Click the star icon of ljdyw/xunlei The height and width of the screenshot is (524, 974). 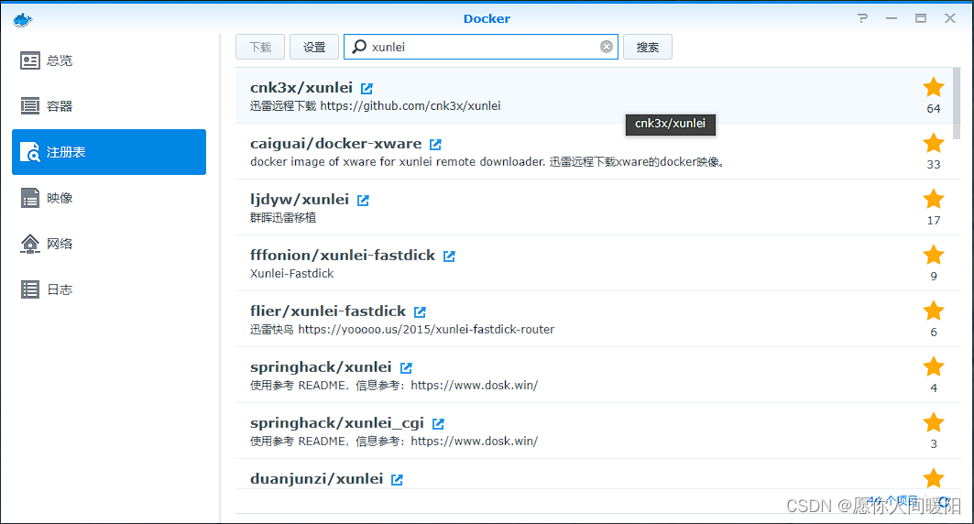934,200
